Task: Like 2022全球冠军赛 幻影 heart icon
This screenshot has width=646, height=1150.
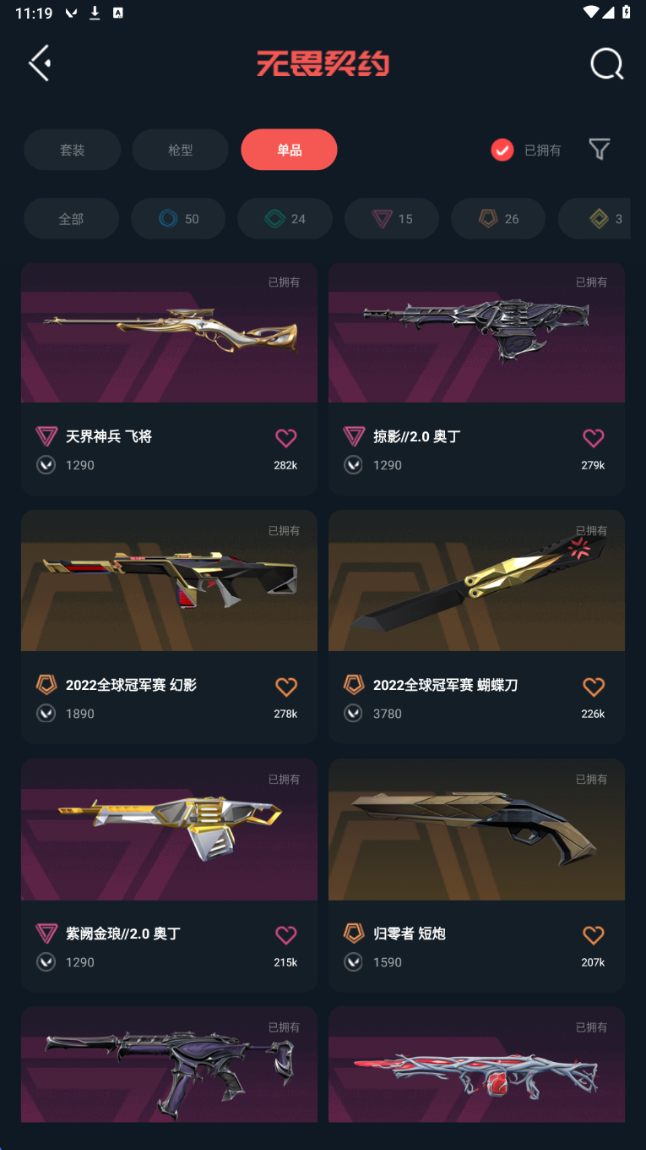Action: (x=286, y=686)
